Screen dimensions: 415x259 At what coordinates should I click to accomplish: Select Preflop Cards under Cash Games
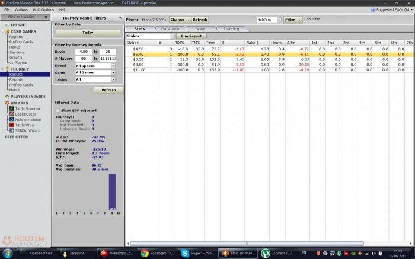[21, 41]
